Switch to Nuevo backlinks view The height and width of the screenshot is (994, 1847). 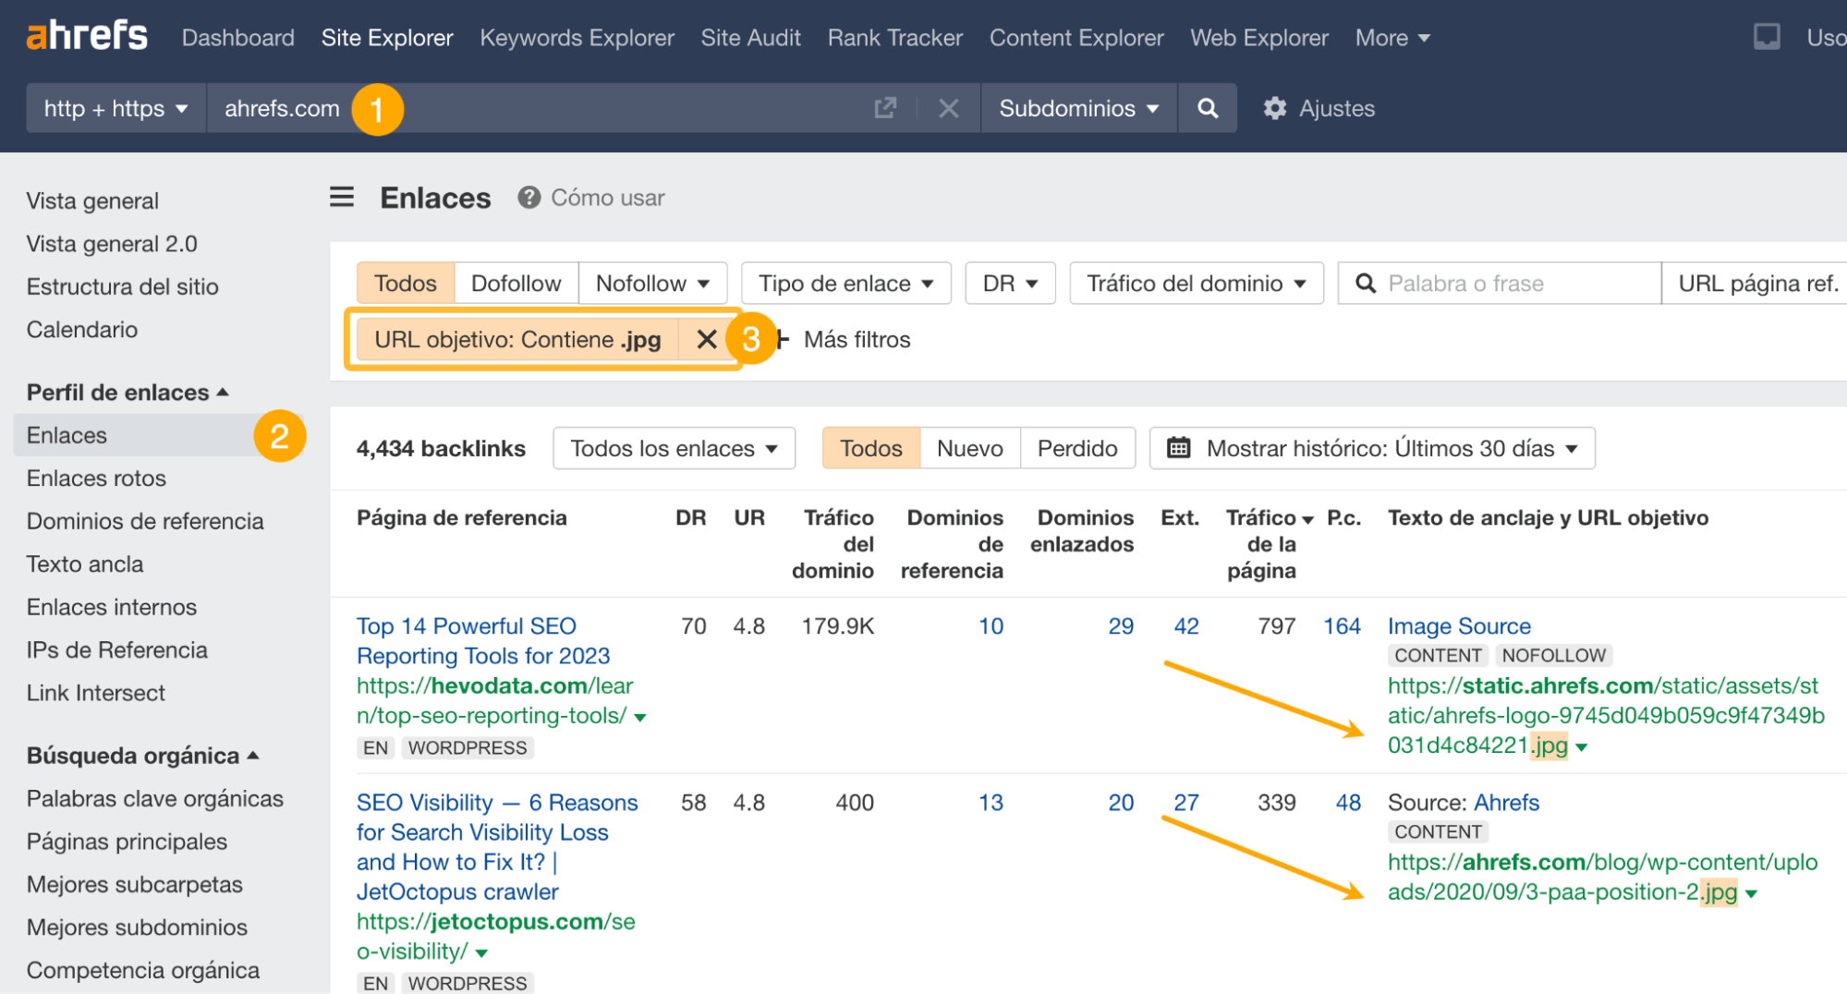click(x=969, y=448)
